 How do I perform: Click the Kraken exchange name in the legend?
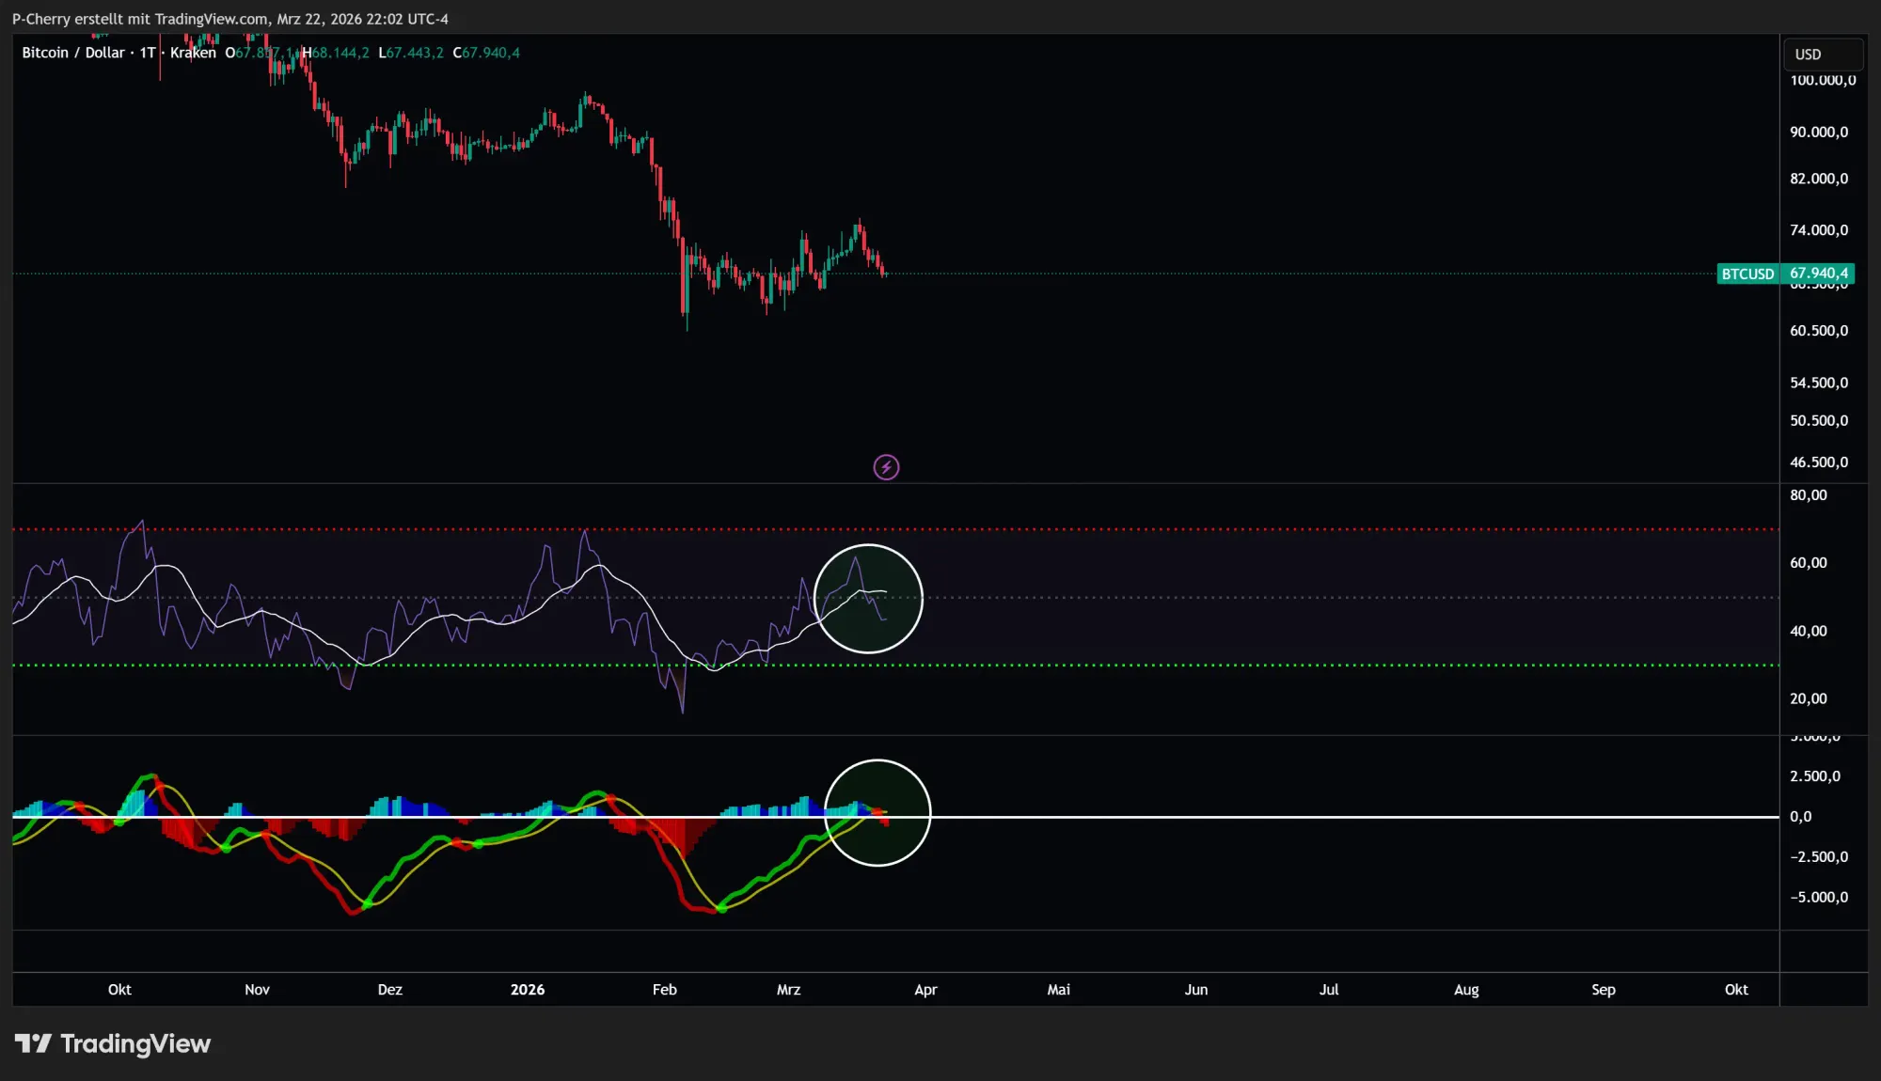pos(193,53)
